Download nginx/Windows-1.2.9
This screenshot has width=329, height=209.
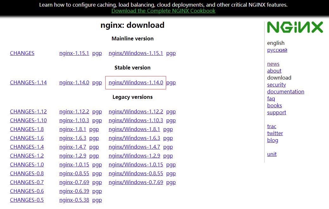[134, 156]
